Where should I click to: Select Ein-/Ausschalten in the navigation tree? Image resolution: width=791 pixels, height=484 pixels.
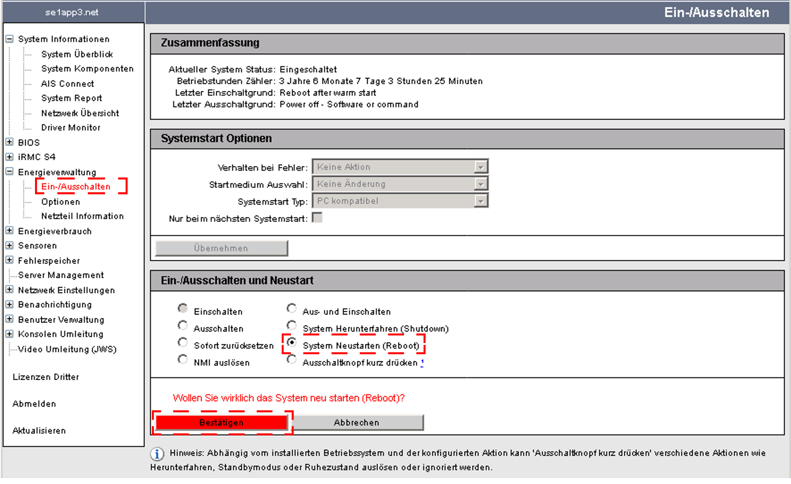(x=75, y=187)
